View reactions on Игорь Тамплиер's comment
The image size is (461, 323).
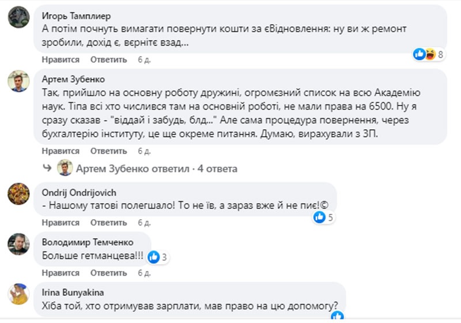(429, 55)
